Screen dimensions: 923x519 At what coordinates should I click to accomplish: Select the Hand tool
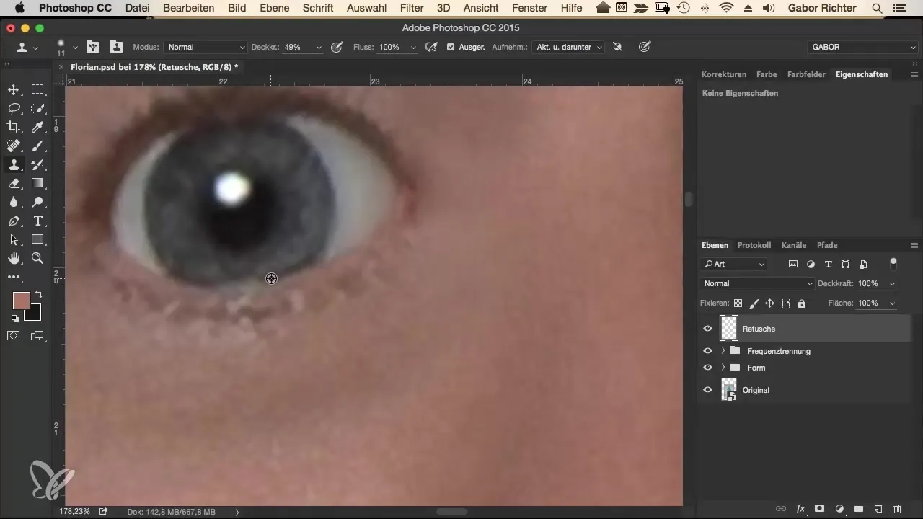click(14, 259)
